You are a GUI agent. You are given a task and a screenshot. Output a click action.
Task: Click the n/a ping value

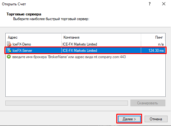[x=161, y=44]
